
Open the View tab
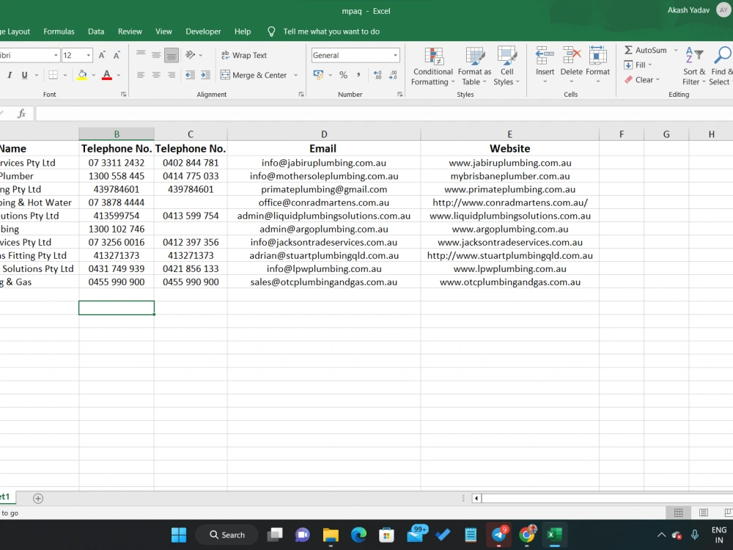click(163, 32)
